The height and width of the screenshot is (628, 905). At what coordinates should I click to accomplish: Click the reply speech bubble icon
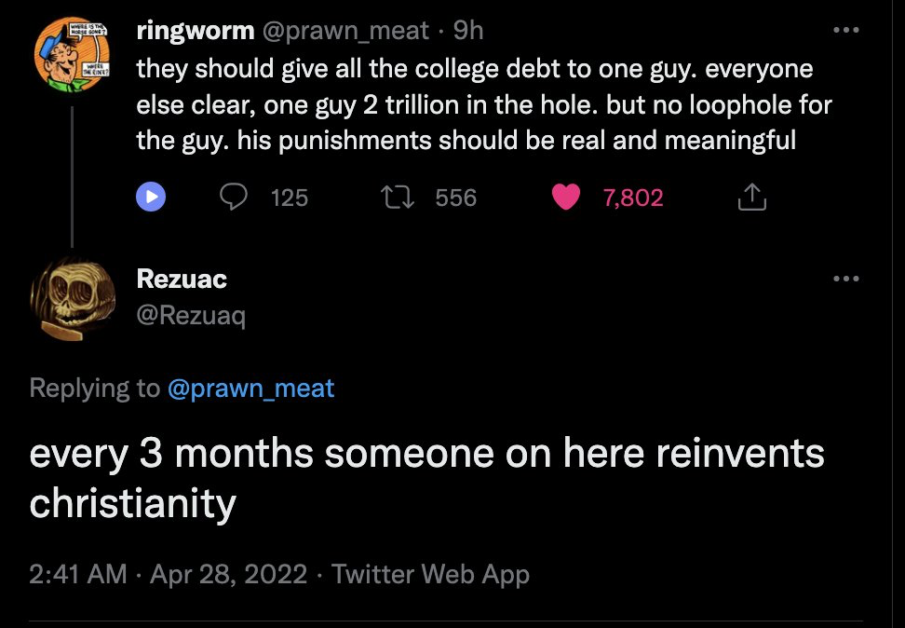coord(235,198)
